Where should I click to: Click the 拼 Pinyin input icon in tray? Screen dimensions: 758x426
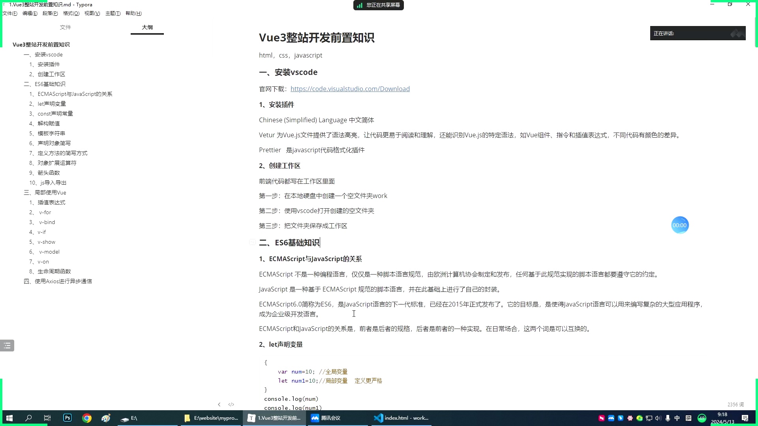point(688,418)
